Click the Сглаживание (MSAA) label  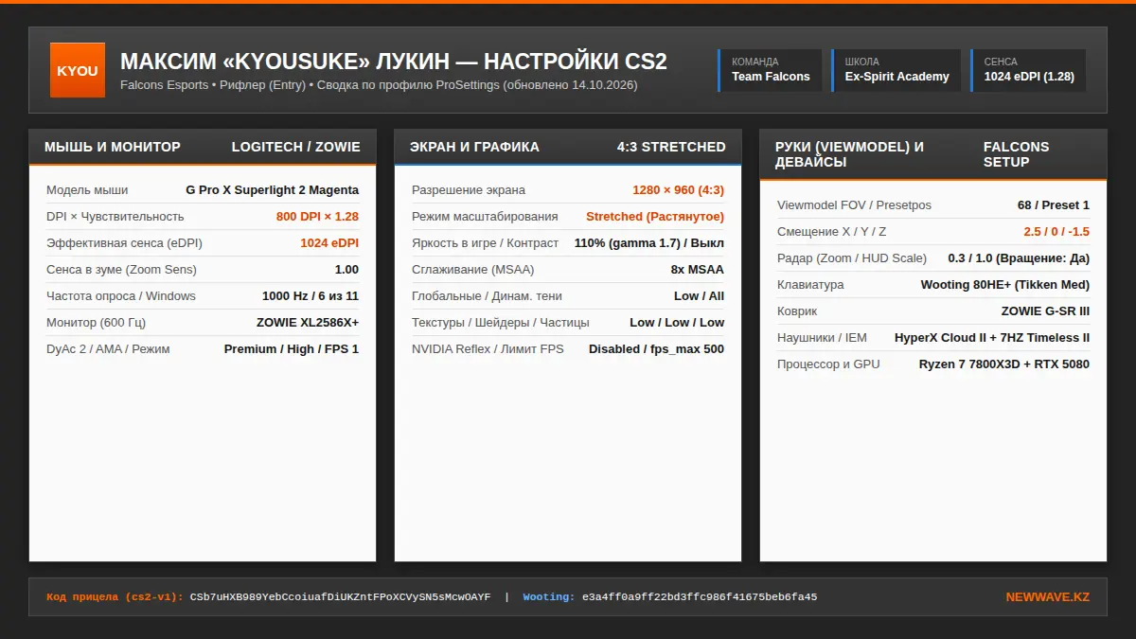tap(473, 269)
